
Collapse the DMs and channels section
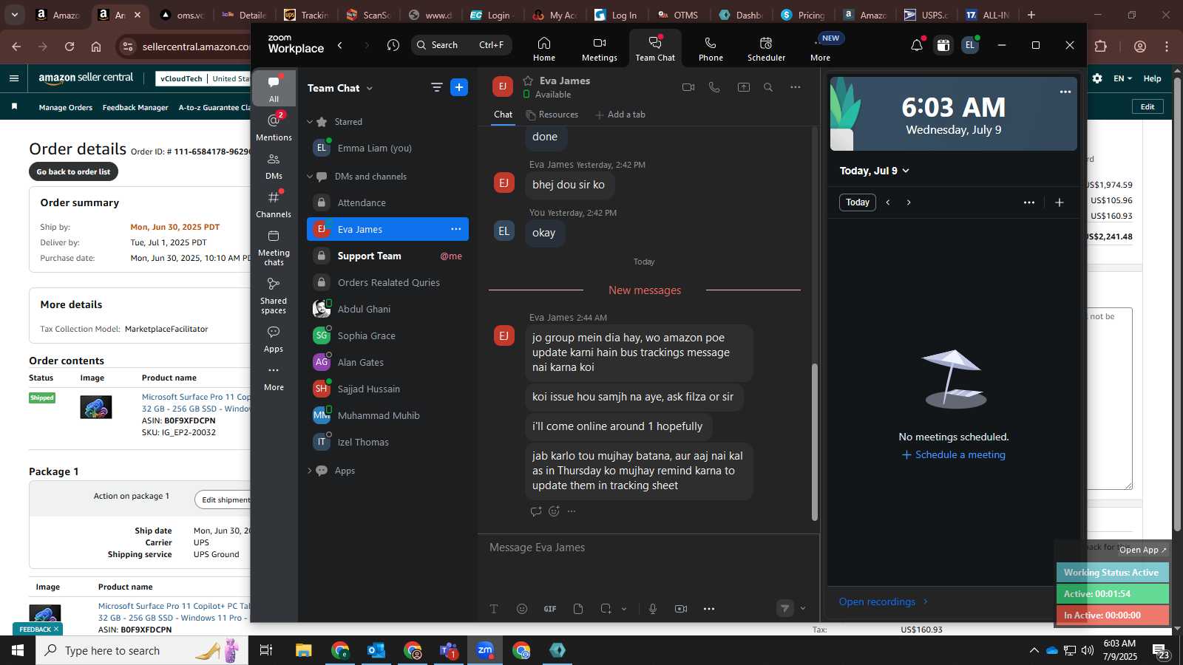pyautogui.click(x=310, y=177)
